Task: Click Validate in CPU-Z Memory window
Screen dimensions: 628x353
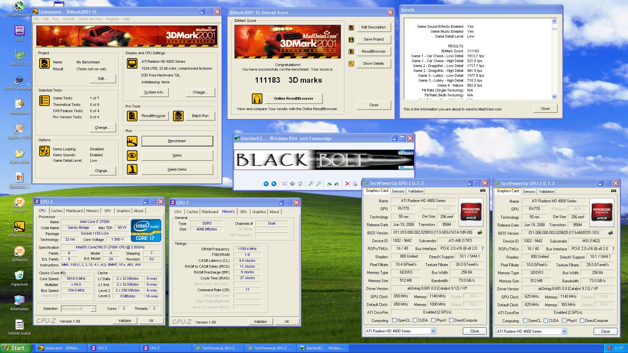Action: click(260, 322)
